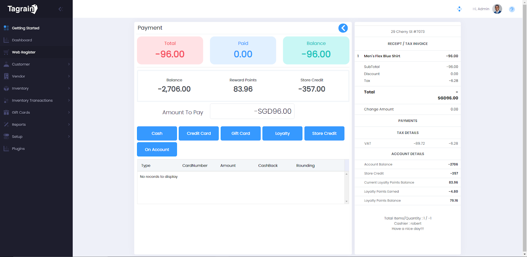Expand the Customer menu chevron
This screenshot has width=527, height=257.
[69, 64]
